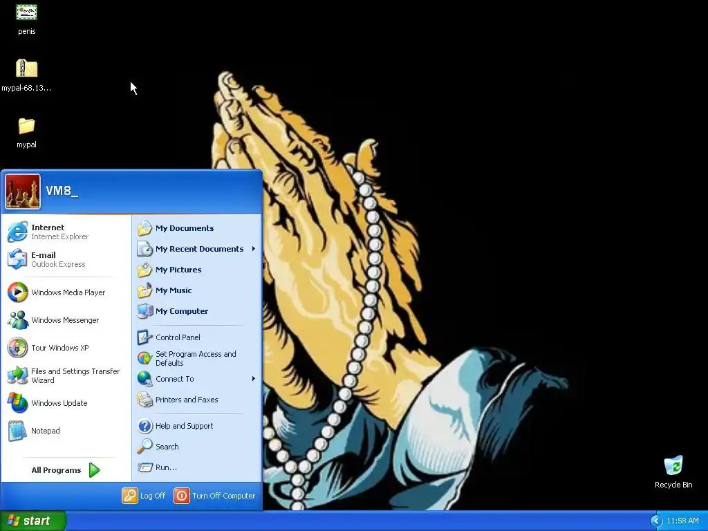The width and height of the screenshot is (708, 531).
Task: Click the 'Windows Update' label
Action: pyautogui.click(x=59, y=403)
